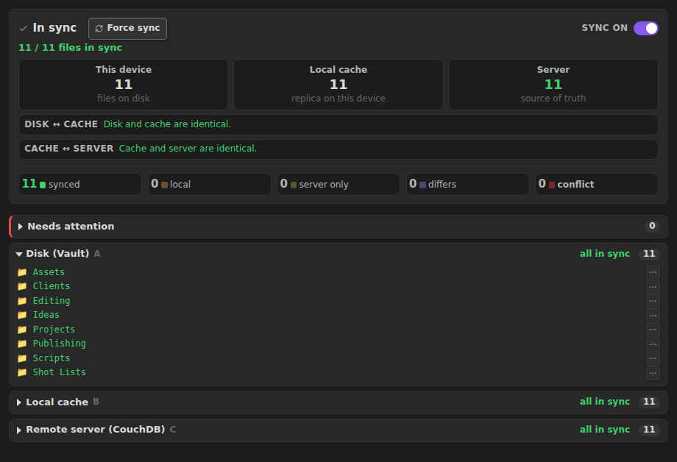Select the Projects folder name
The width and height of the screenshot is (677, 462).
[54, 330]
